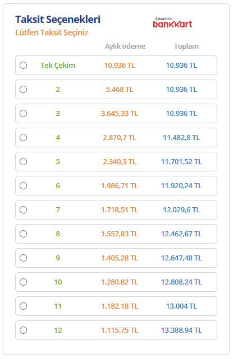Choose the 10 installment radio button
This screenshot has width=243, height=359.
point(23,282)
